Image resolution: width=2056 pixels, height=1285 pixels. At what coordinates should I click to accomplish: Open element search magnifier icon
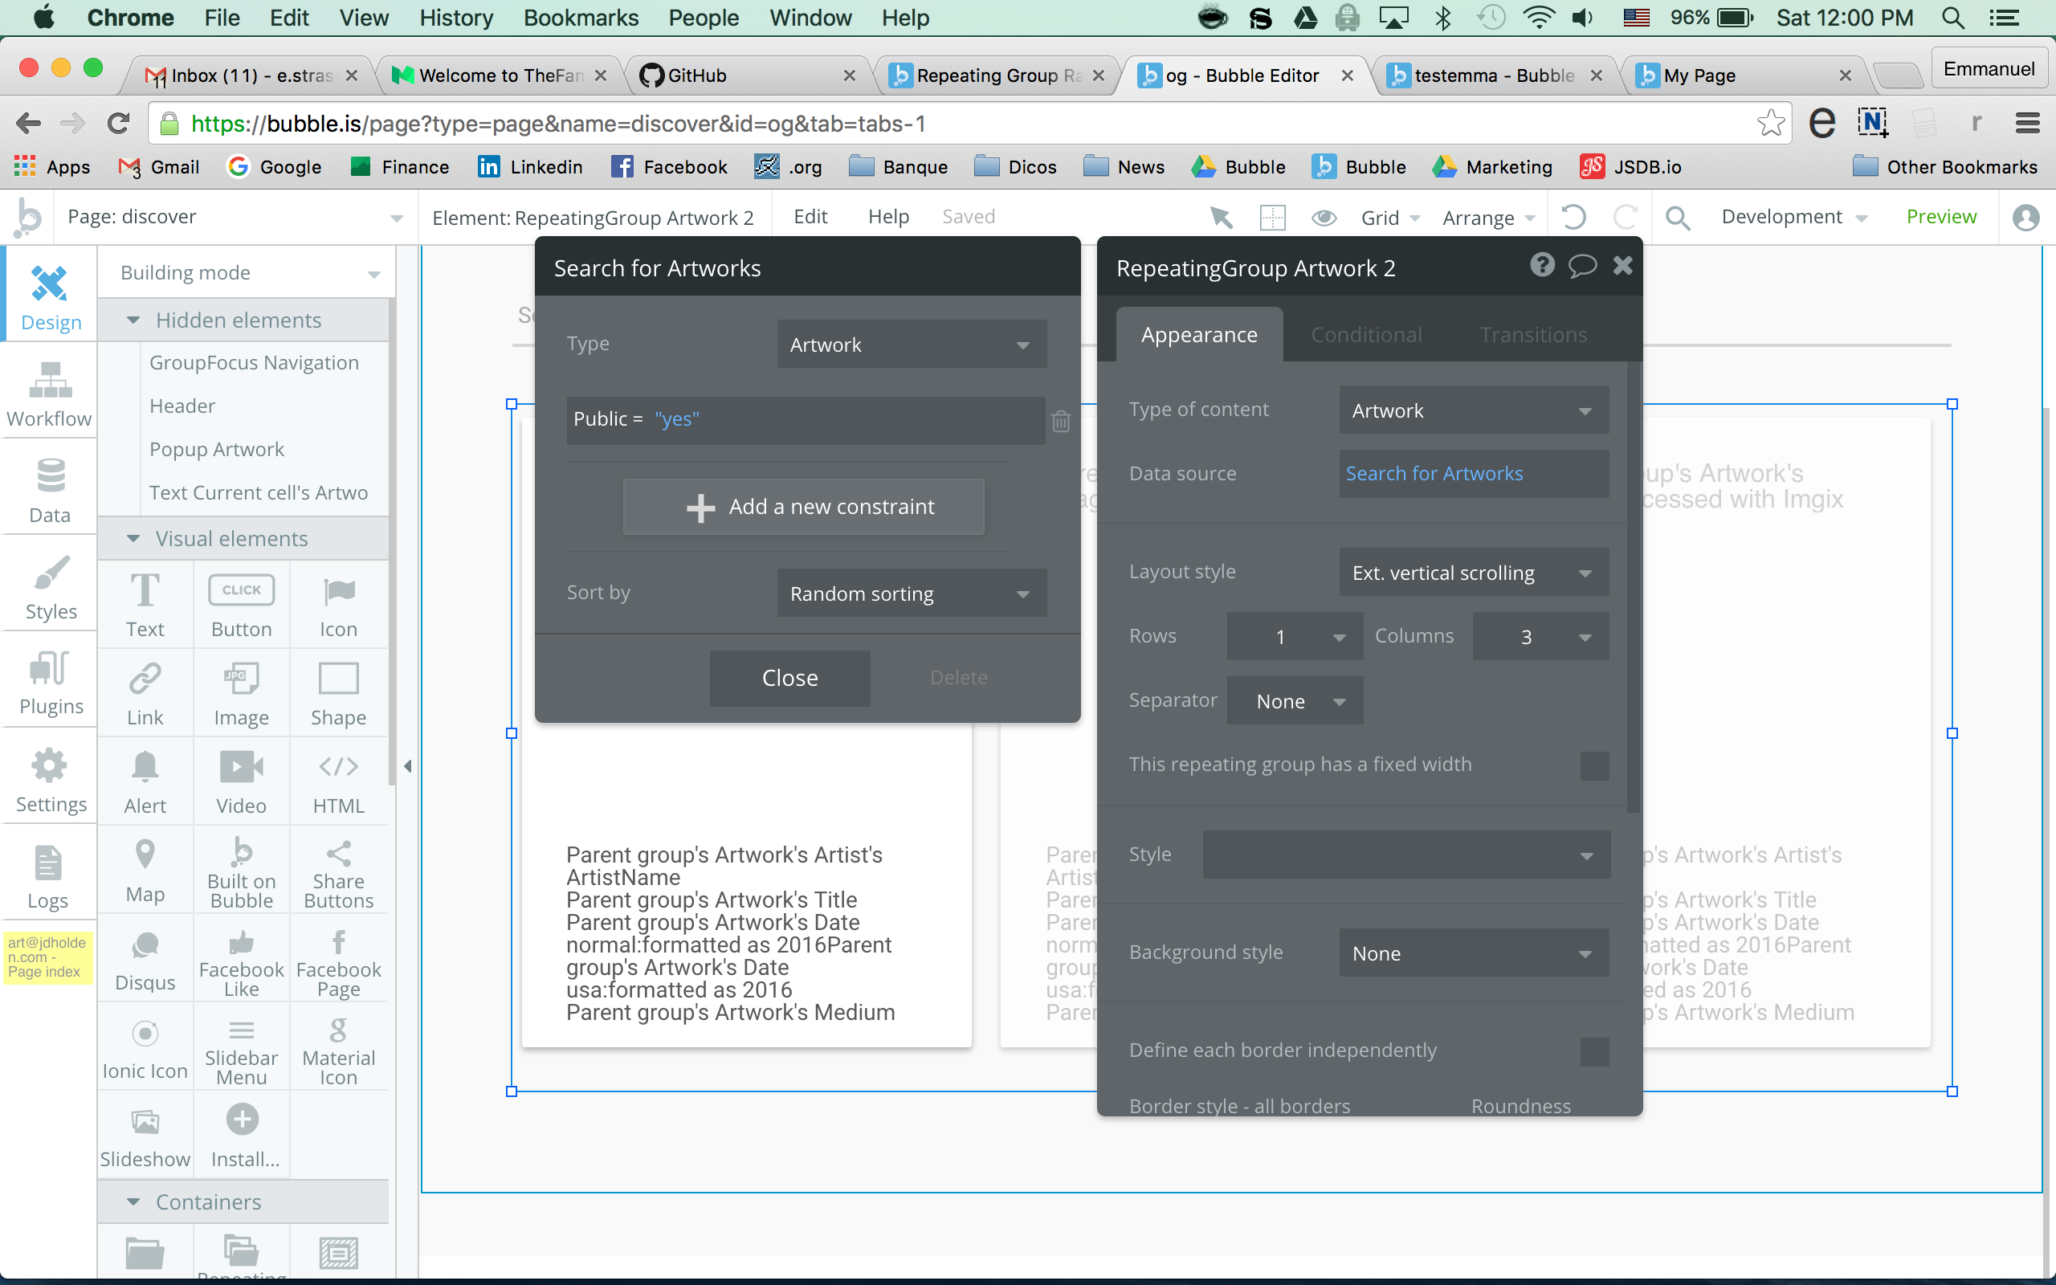pos(1677,218)
